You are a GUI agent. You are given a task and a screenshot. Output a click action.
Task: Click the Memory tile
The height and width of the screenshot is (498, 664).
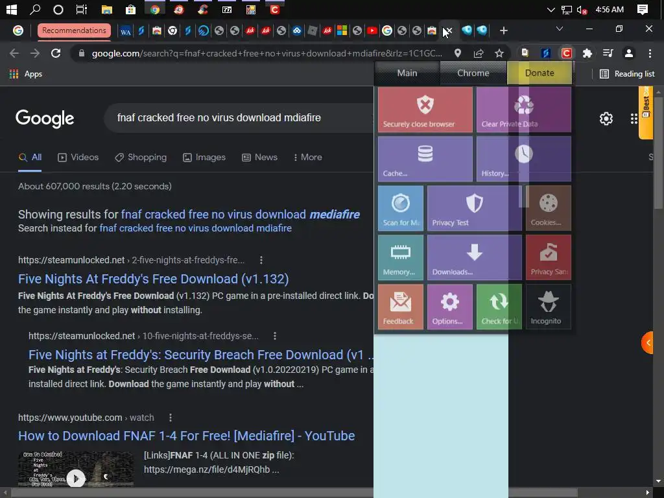401,257
